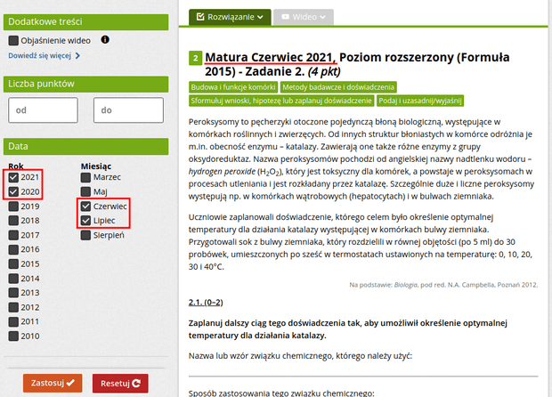This screenshot has height=397, width=552.
Task: Click the Resetuj button
Action: pos(120,384)
